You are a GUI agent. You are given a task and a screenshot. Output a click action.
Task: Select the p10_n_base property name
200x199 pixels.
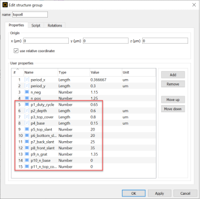coord(41,161)
